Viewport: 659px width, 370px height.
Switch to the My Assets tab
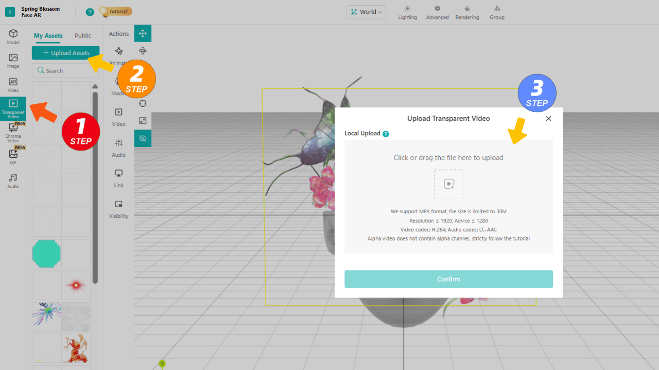coord(48,35)
